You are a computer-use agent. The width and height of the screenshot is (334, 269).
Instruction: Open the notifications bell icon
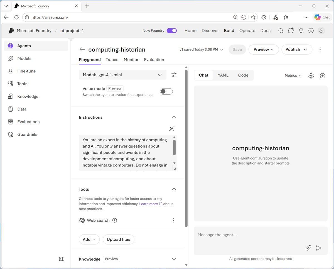301,31
